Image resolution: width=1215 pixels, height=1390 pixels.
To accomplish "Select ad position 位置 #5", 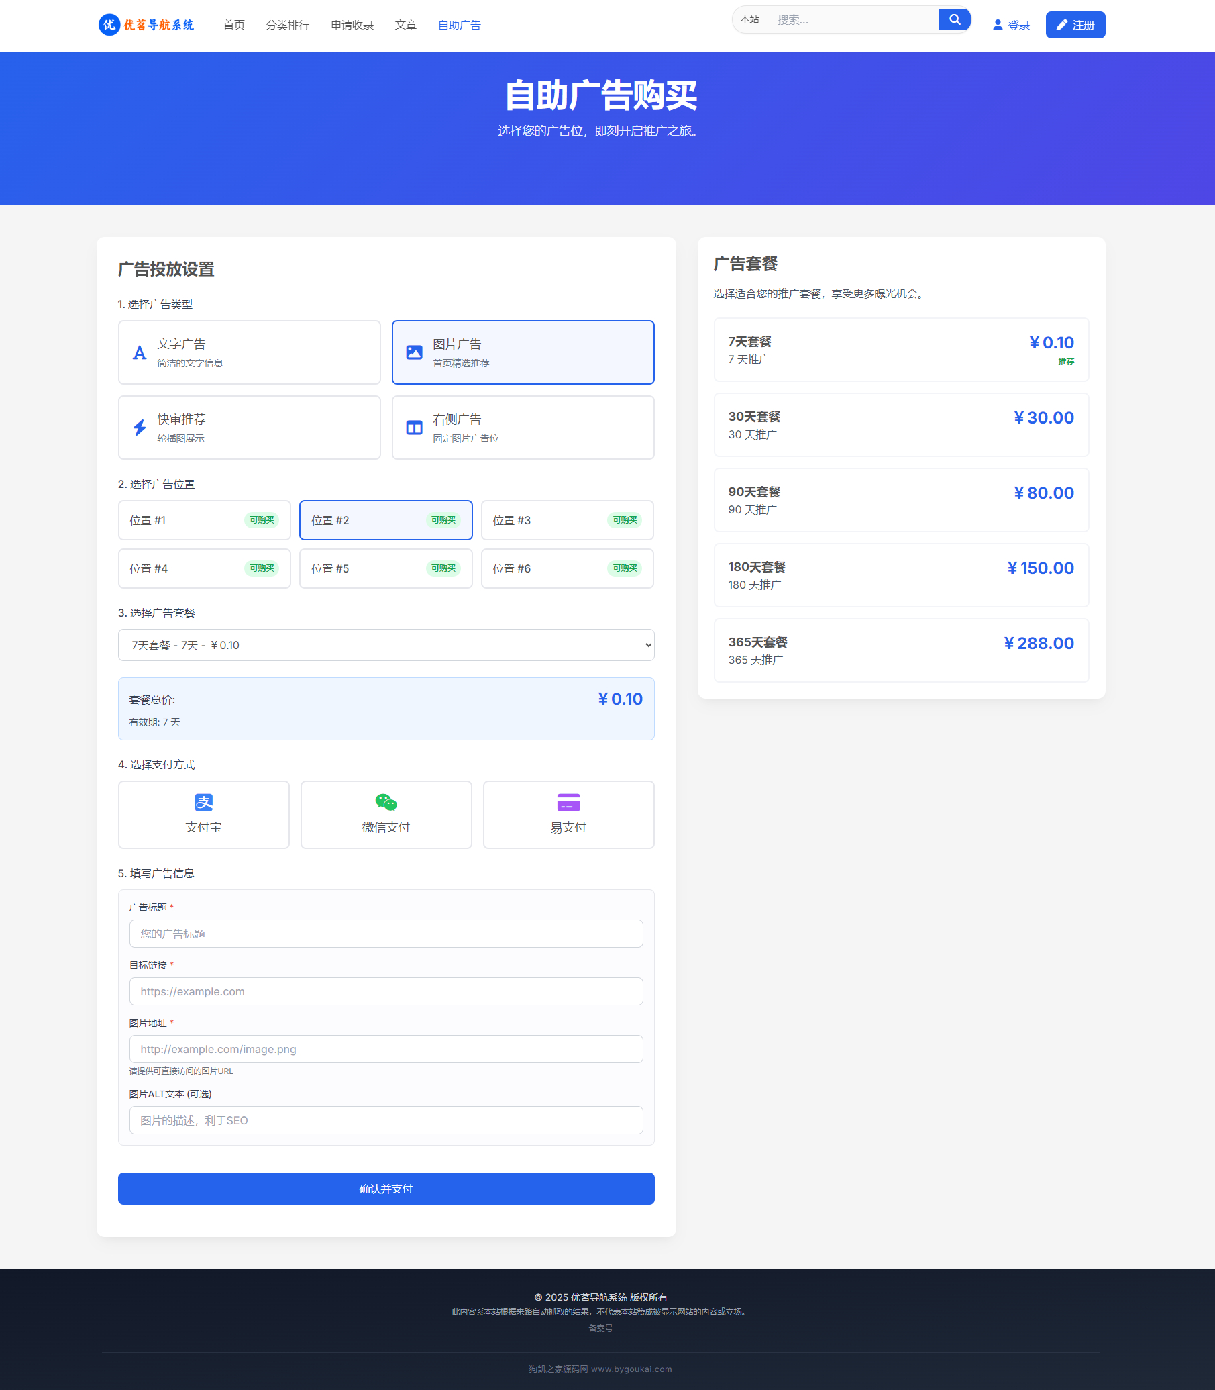I will click(385, 568).
